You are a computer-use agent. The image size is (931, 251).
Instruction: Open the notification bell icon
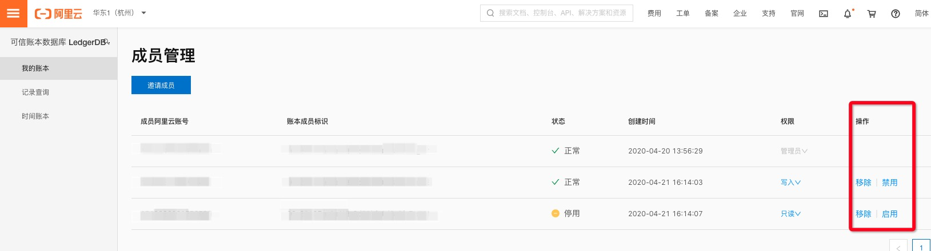click(x=848, y=14)
